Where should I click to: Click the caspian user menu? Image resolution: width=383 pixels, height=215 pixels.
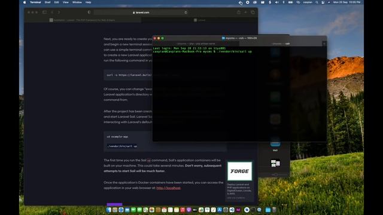[x=308, y=2]
